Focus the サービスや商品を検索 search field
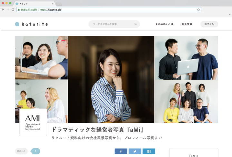The height and width of the screenshot is (157, 232). click(114, 24)
